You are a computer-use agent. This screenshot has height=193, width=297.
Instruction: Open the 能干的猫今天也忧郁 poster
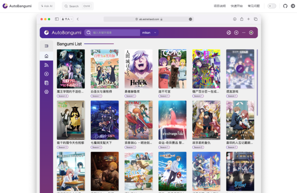coord(71,120)
